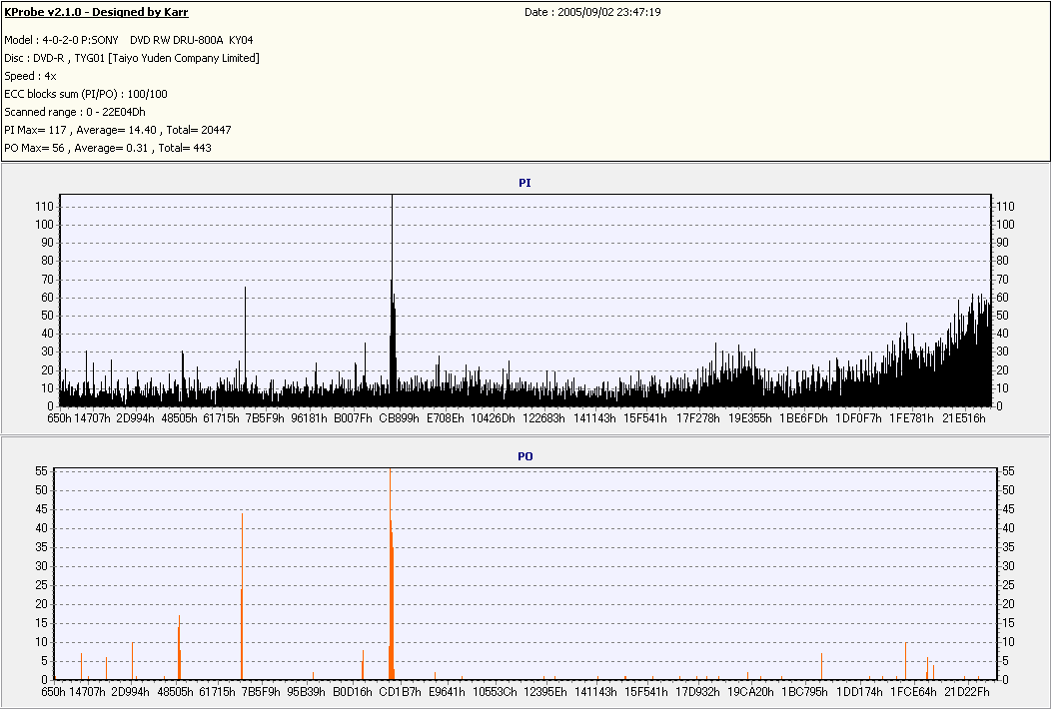This screenshot has width=1051, height=709.
Task: Click the PO Max=56 statistics line
Action: (x=108, y=148)
